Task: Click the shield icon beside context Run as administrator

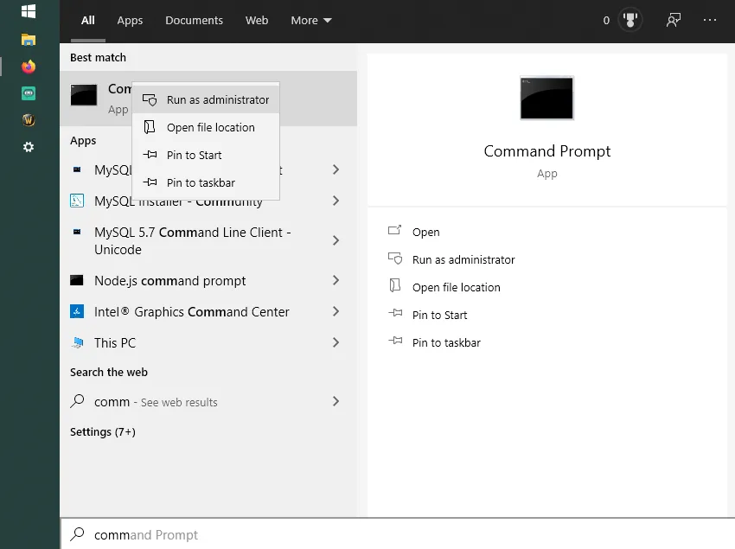Action: tap(150, 100)
